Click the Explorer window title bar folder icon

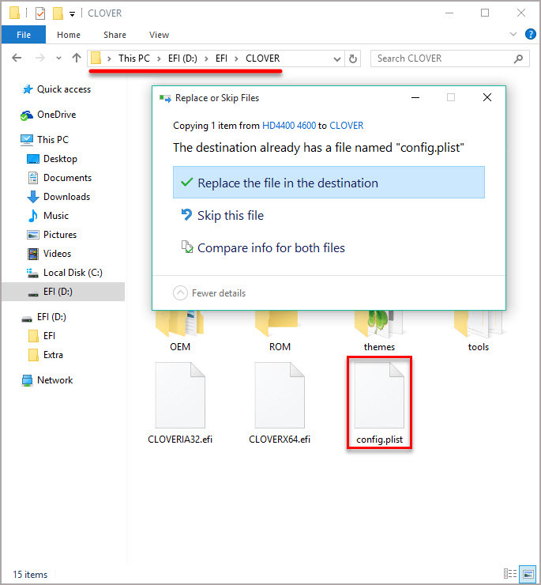coord(14,13)
